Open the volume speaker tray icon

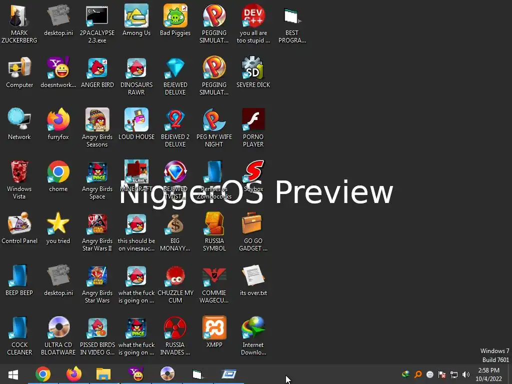pos(466,374)
